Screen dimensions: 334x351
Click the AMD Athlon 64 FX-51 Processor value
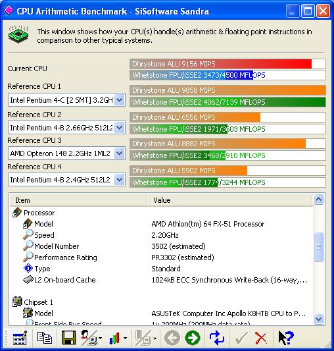[208, 224]
